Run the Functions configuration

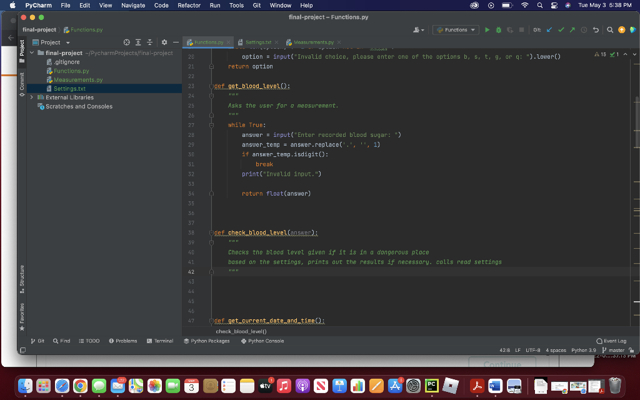[487, 29]
